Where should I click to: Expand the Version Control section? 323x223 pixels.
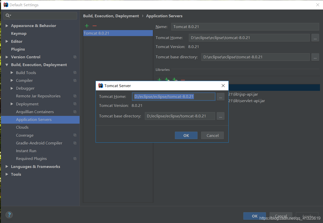point(7,57)
